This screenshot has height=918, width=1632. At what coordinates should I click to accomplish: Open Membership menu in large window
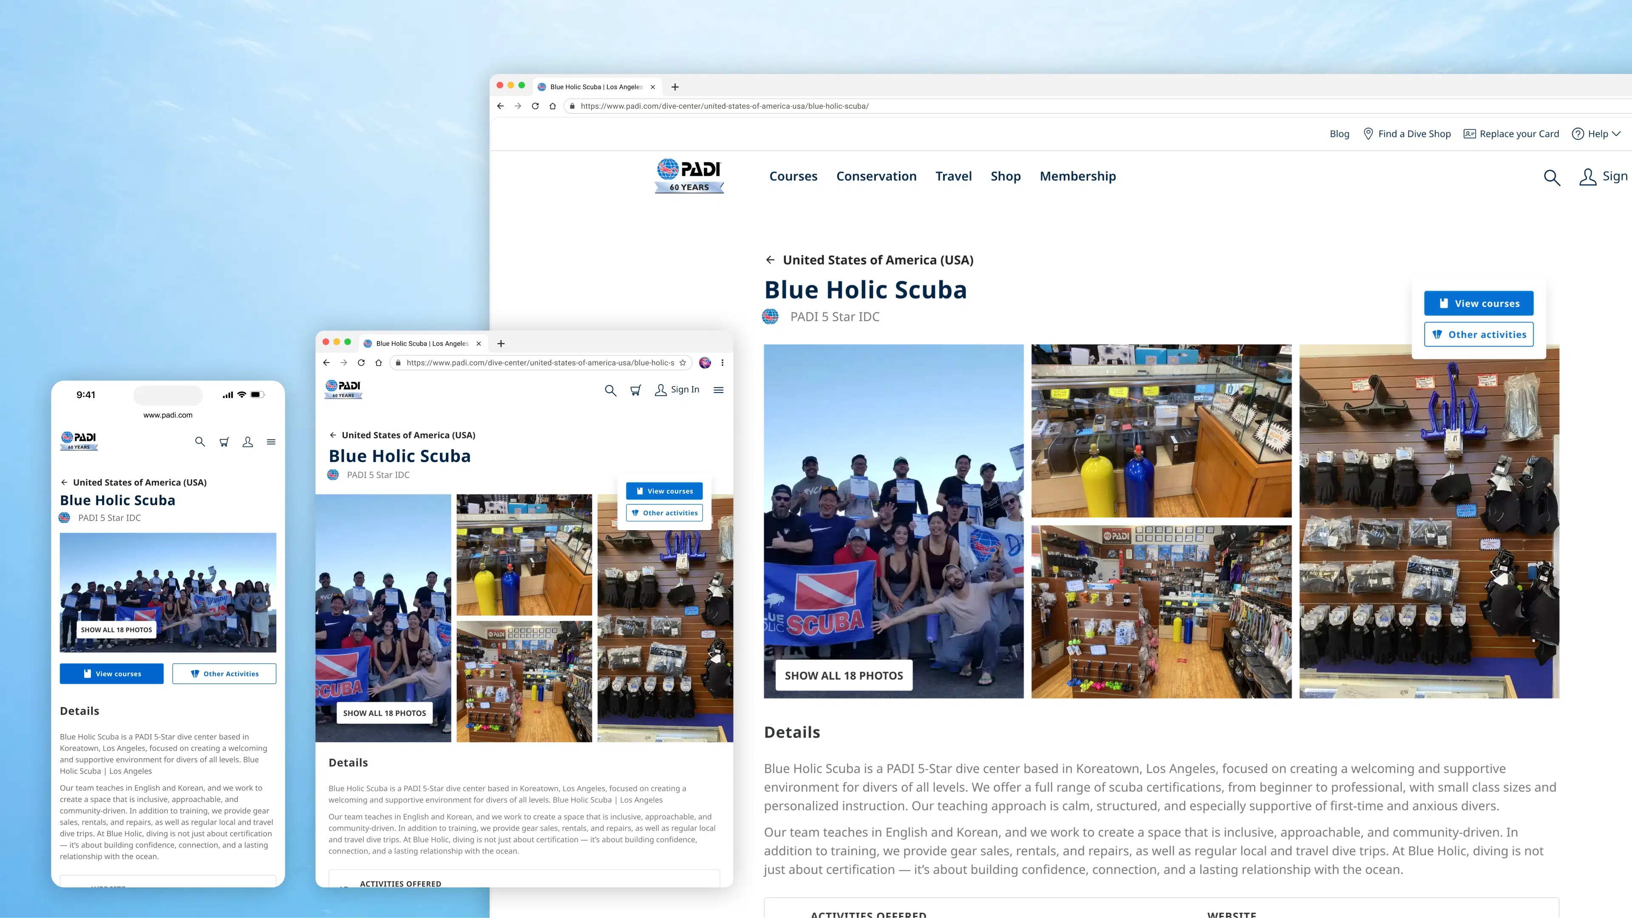click(1078, 176)
